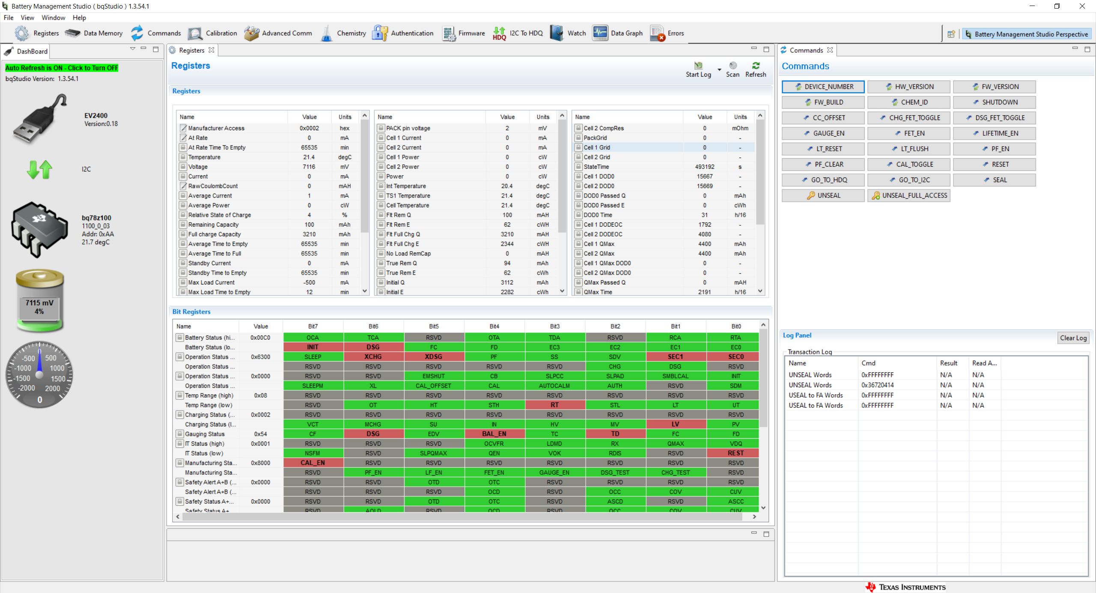Send the CHEM_ID command
The image size is (1096, 593).
pyautogui.click(x=908, y=102)
